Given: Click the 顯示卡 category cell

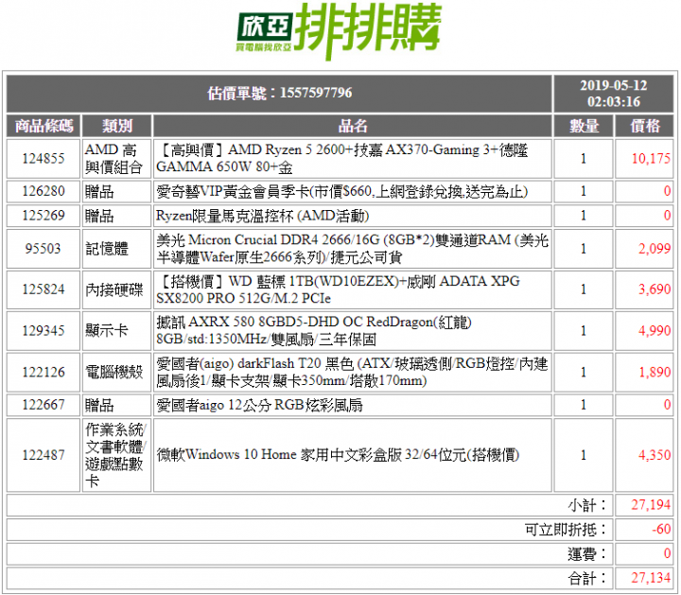Looking at the screenshot, I should click(117, 331).
